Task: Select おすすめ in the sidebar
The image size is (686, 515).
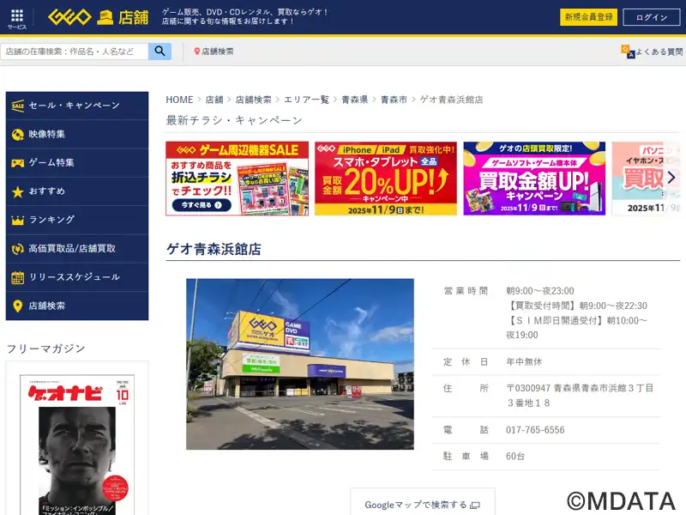Action: click(77, 191)
